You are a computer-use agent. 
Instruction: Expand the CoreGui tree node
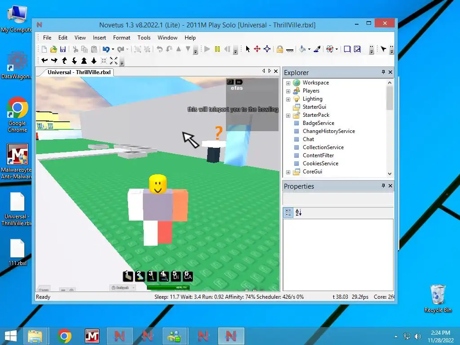(x=288, y=172)
